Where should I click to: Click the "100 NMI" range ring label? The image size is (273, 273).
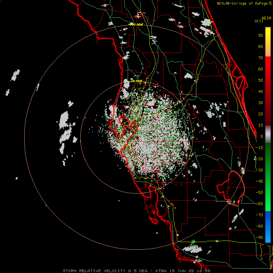click(136, 25)
